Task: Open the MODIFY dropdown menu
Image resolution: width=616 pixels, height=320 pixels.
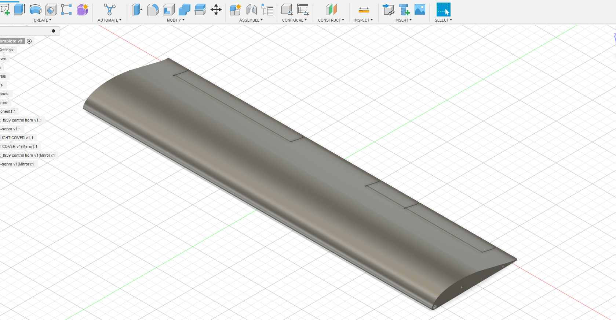Action: click(176, 20)
